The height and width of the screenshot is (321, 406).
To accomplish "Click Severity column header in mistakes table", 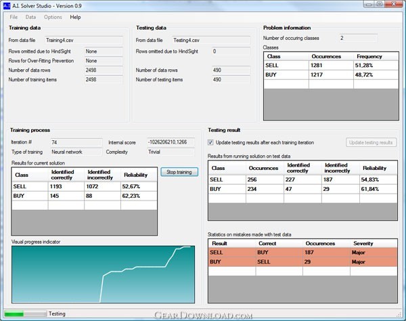I will 374,244.
